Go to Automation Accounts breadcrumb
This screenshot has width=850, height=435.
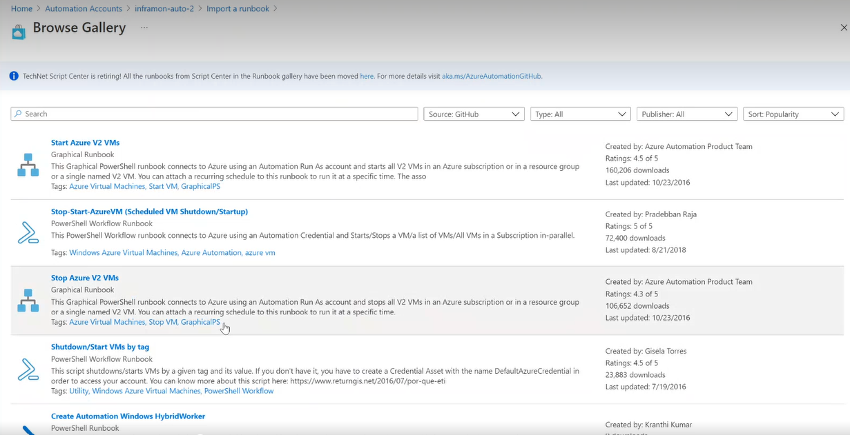84,8
